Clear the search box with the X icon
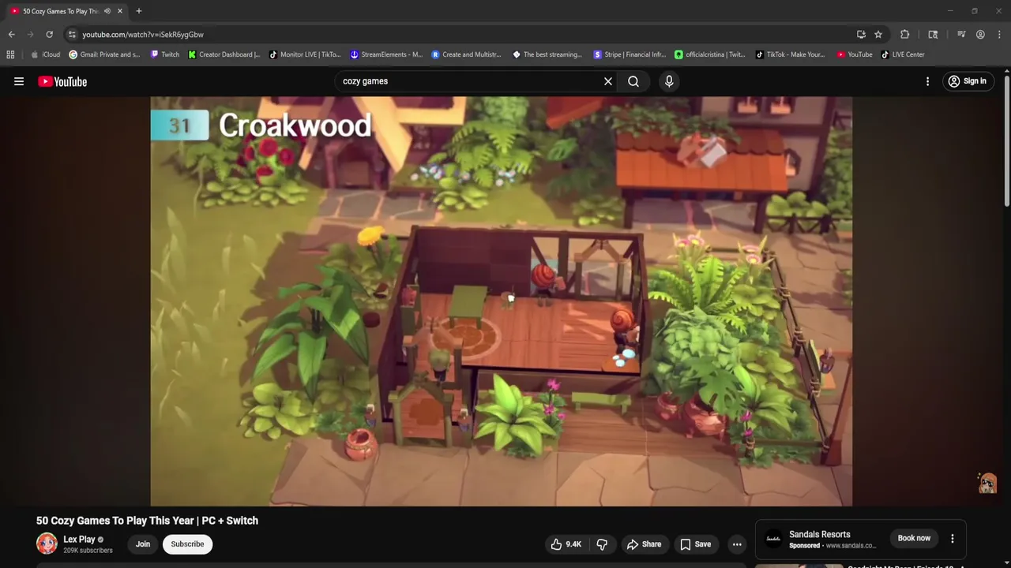The image size is (1011, 568). pyautogui.click(x=608, y=81)
